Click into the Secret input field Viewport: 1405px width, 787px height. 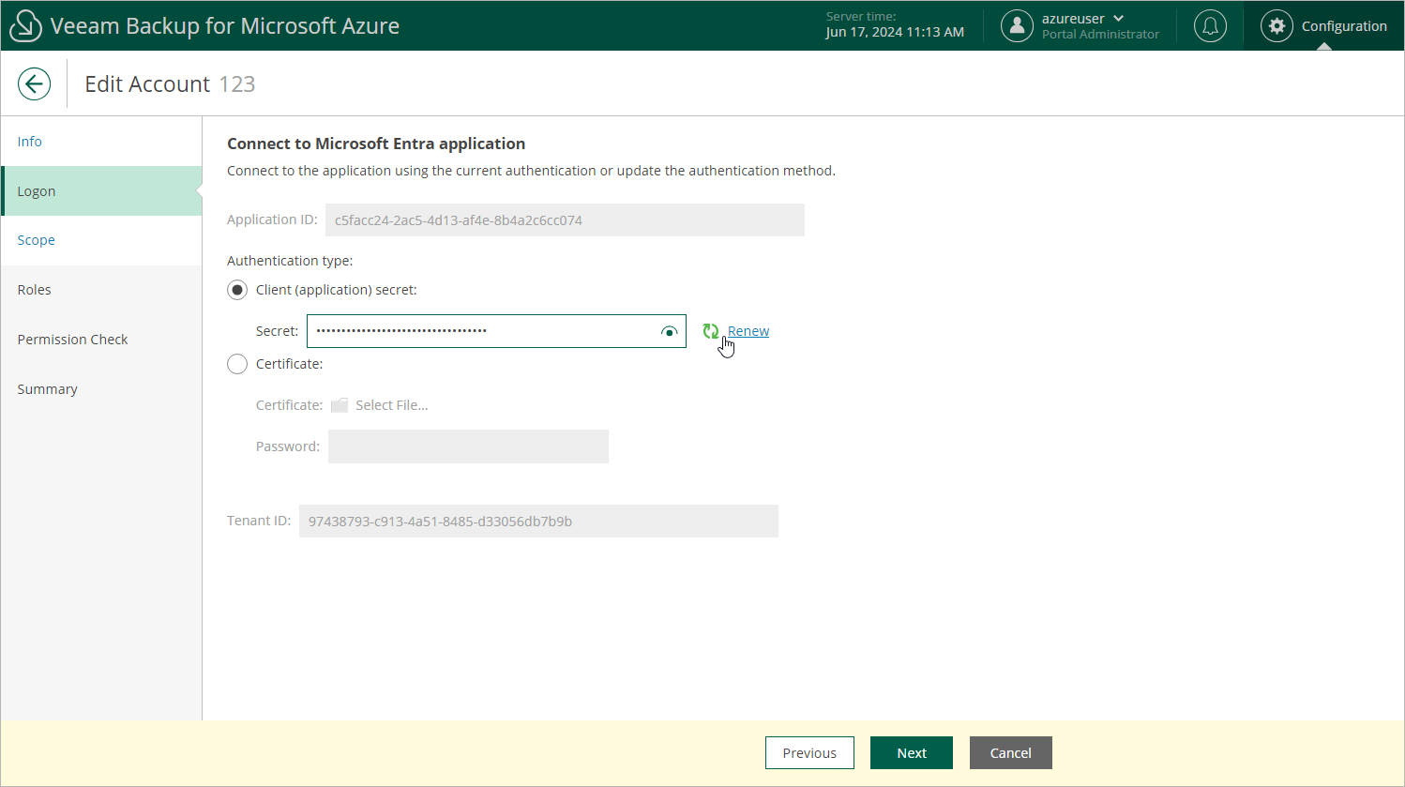click(x=483, y=331)
